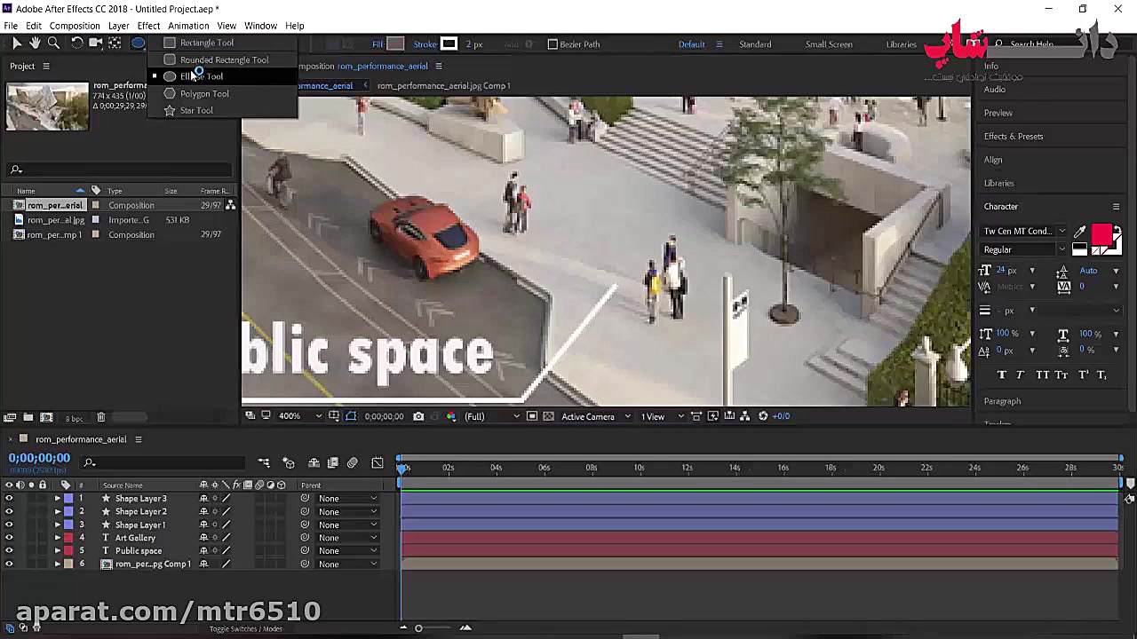Delete selected item with trash icon
The width and height of the screenshot is (1137, 639).
coord(100,417)
